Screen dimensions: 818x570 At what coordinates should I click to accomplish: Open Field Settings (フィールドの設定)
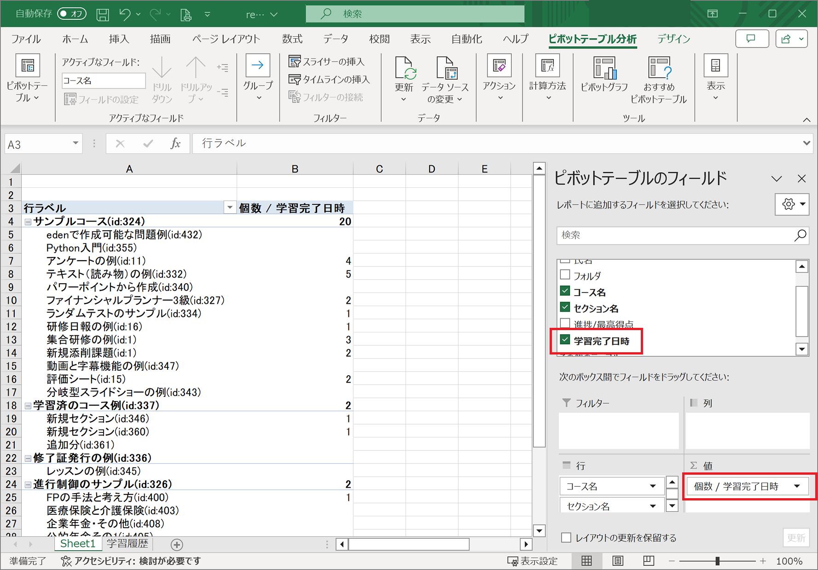tap(101, 99)
